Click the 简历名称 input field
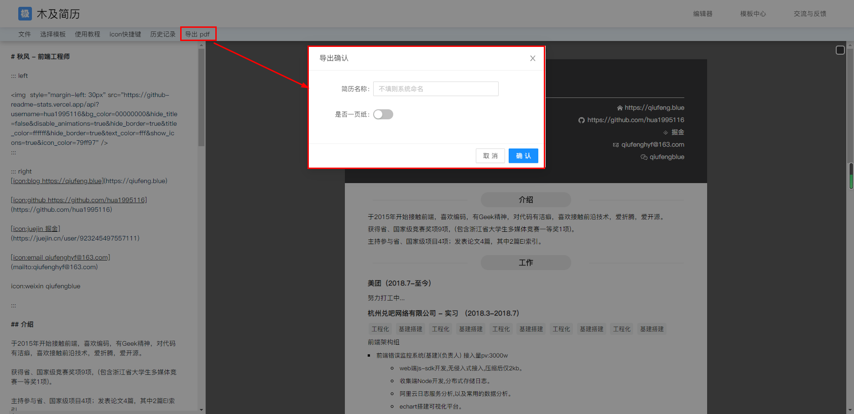This screenshot has height=414, width=854. coord(436,89)
